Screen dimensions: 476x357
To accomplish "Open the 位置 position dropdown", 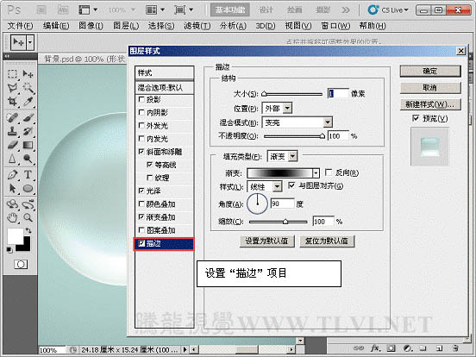I will click(x=287, y=108).
